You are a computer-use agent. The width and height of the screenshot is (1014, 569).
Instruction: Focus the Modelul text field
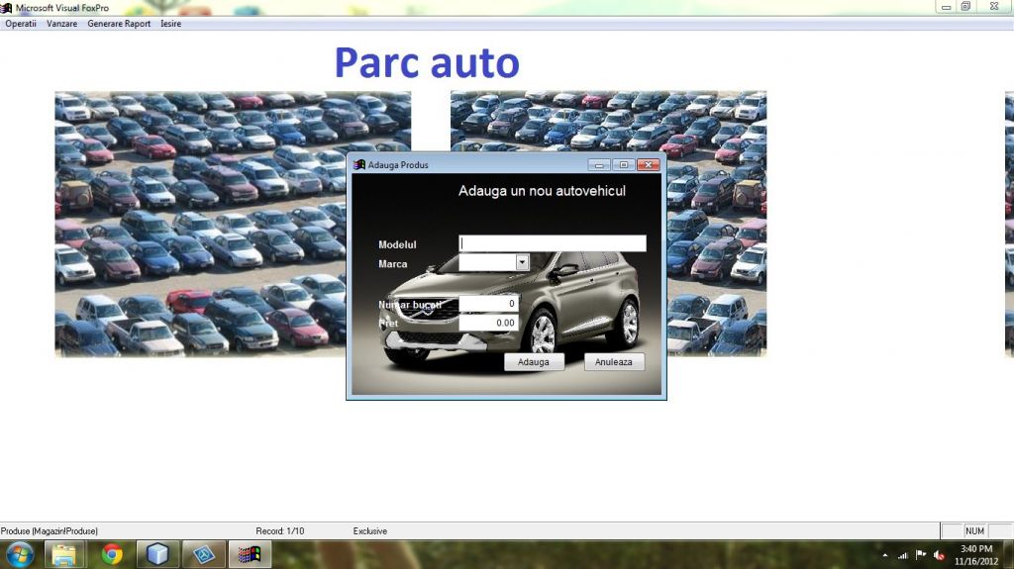pyautogui.click(x=552, y=243)
